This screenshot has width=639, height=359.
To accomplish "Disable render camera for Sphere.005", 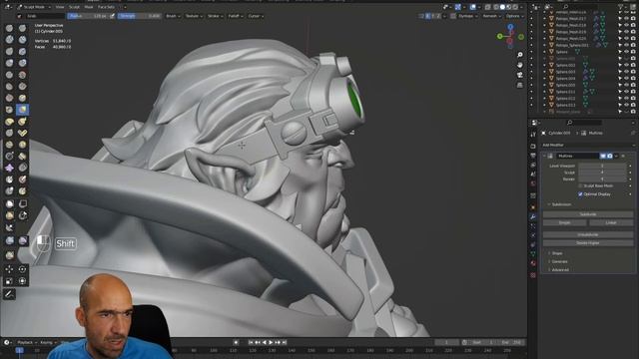I will (x=633, y=85).
